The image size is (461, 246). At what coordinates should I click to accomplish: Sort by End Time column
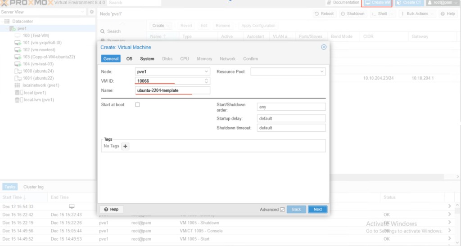click(72, 197)
